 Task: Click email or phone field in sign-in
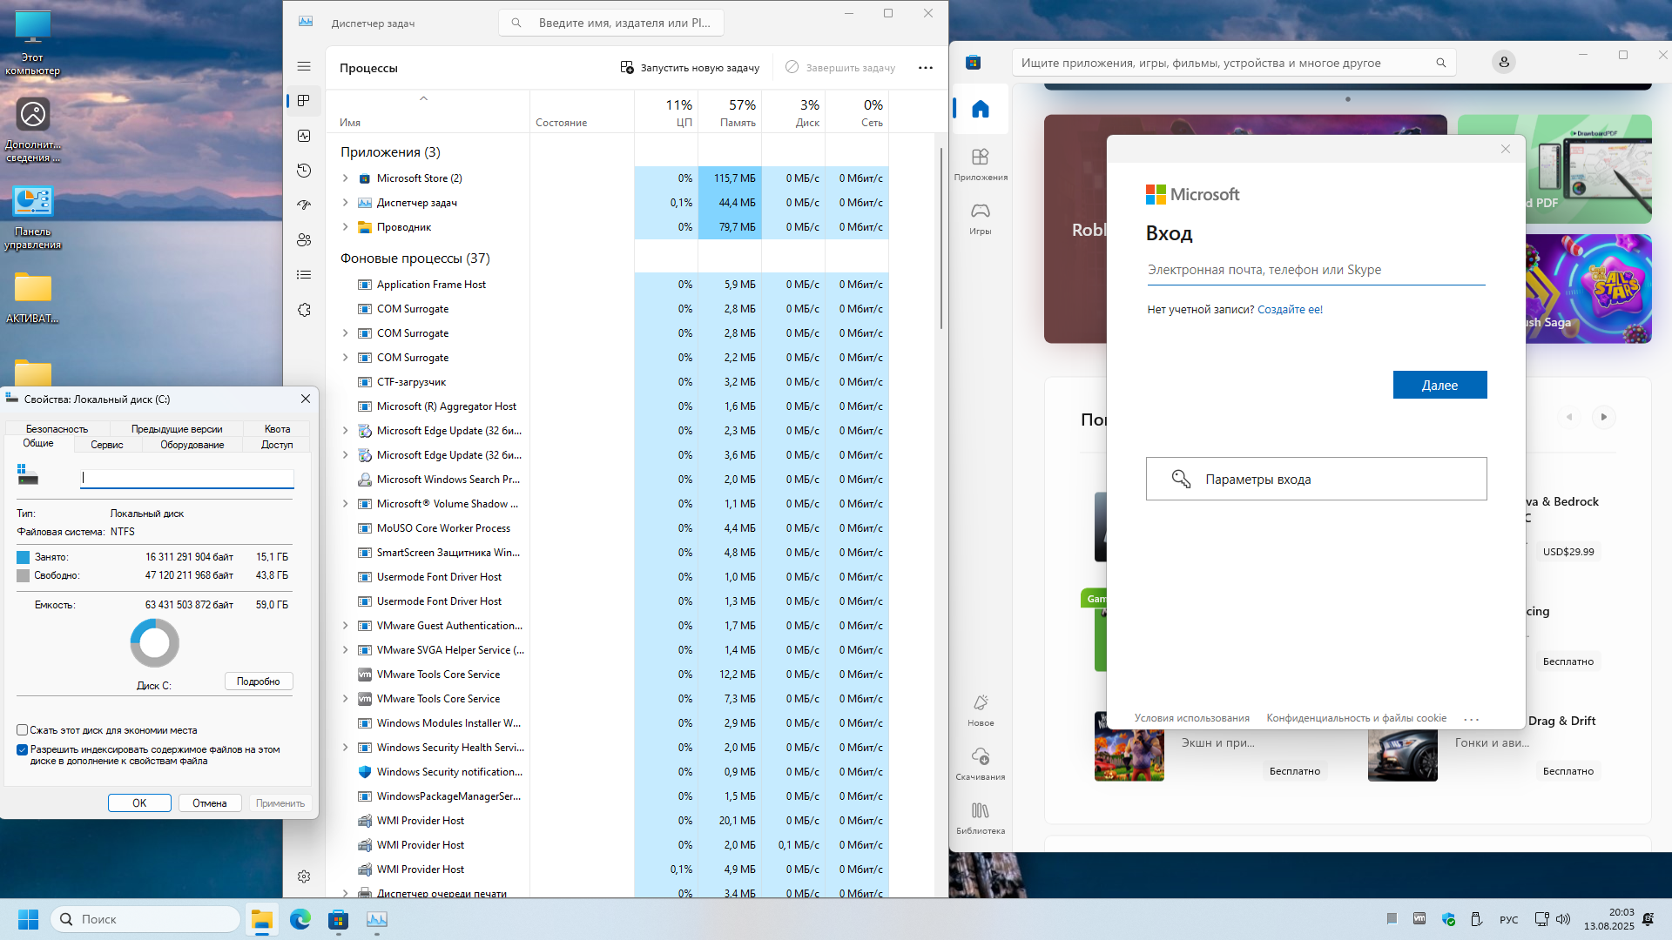point(1316,271)
